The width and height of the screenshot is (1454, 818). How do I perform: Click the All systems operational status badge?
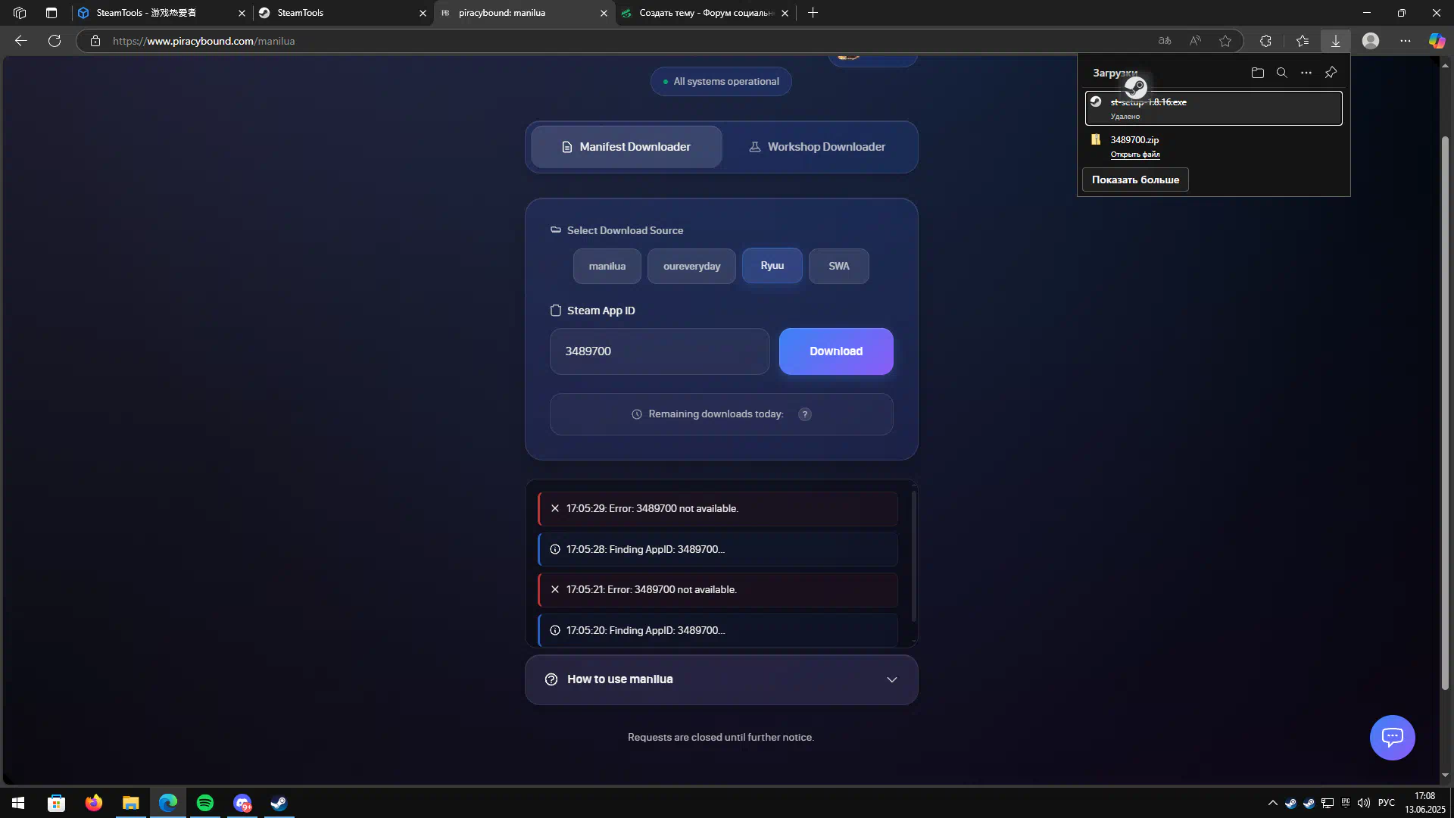(x=721, y=81)
